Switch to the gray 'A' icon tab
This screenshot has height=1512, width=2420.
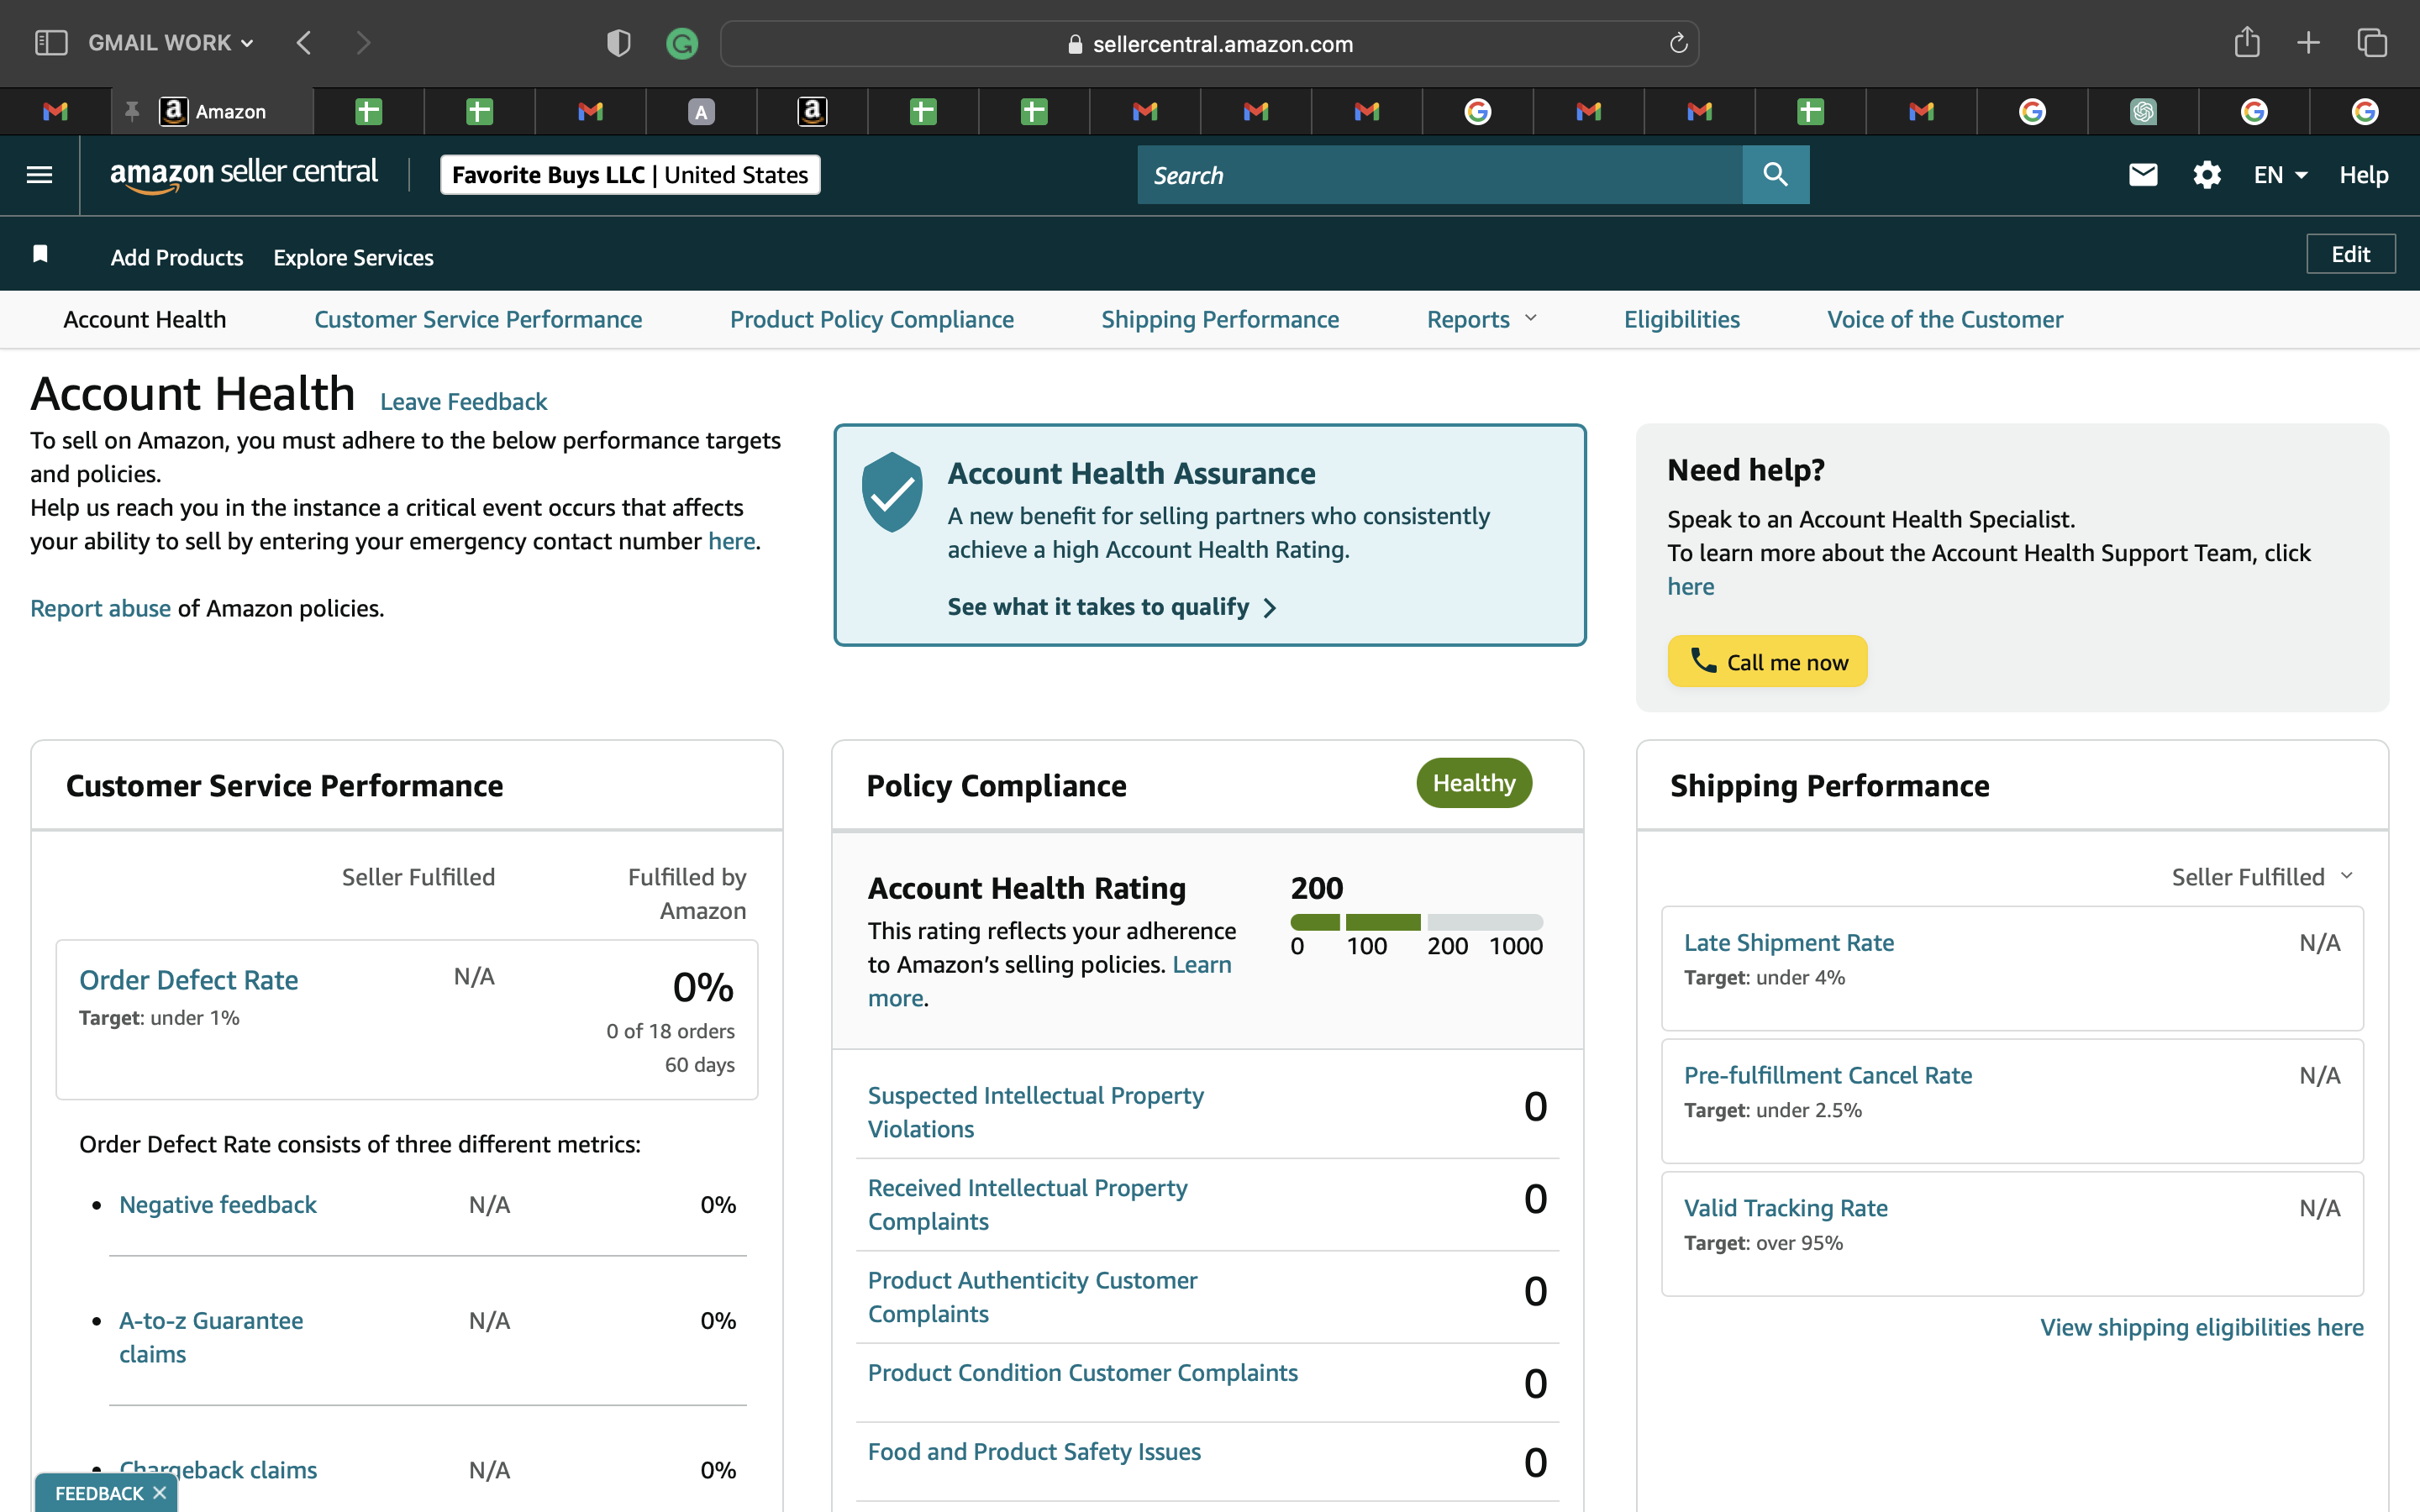pos(701,111)
